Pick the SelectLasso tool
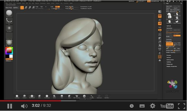The image size is (187, 111). coord(99,96)
